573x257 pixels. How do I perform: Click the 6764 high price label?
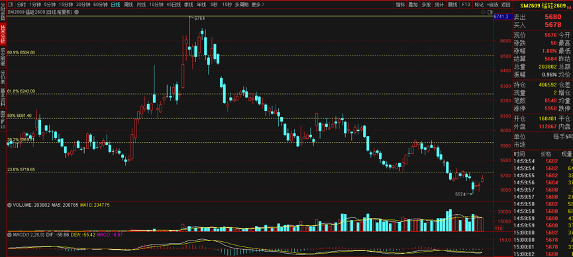(x=200, y=18)
